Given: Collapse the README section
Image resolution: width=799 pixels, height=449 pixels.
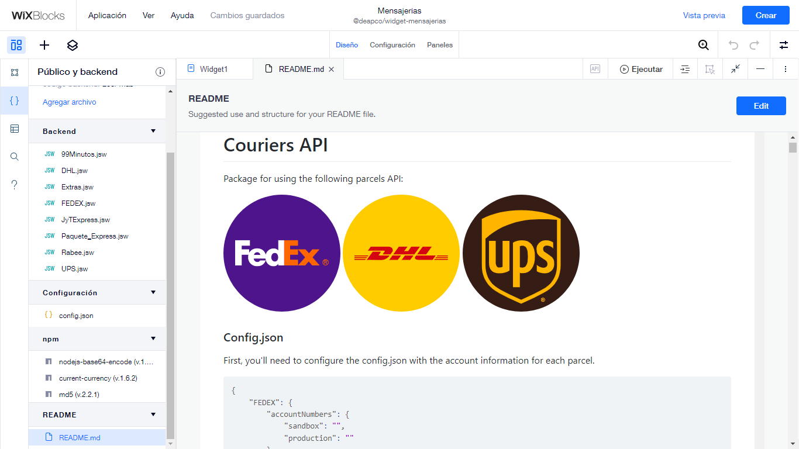Looking at the screenshot, I should [153, 415].
